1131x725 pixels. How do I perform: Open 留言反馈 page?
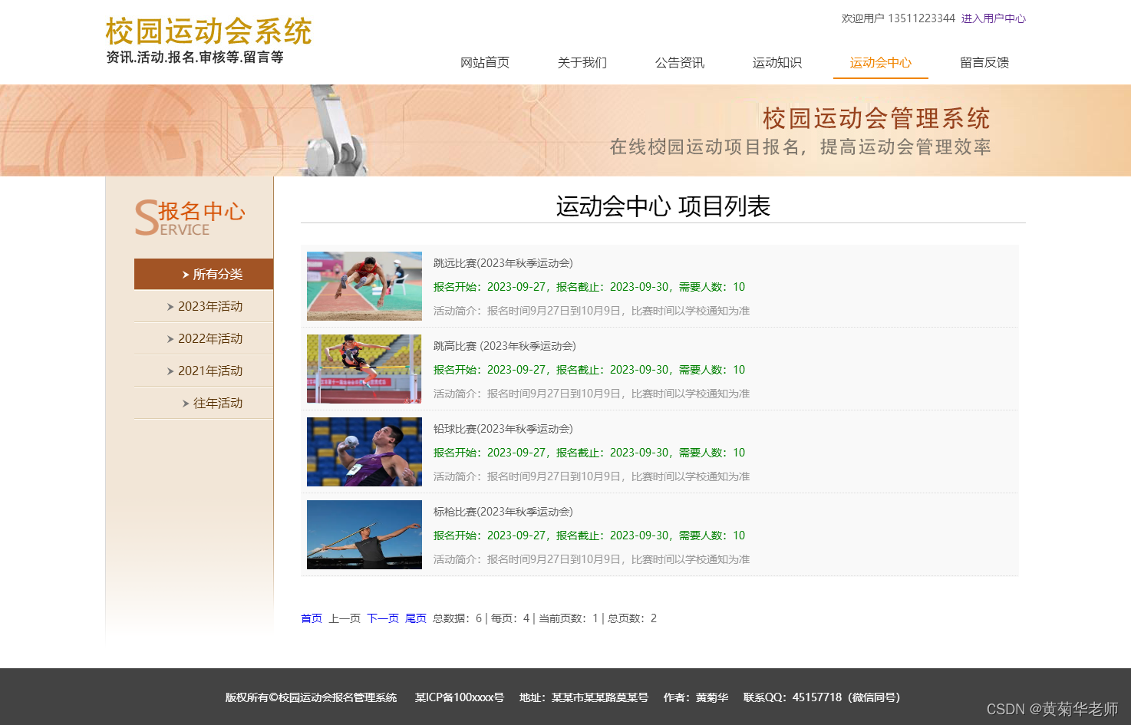coord(984,63)
